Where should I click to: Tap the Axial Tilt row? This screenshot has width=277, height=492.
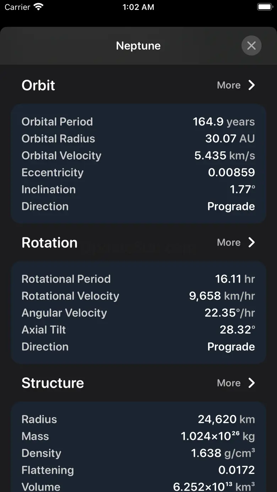click(x=138, y=330)
